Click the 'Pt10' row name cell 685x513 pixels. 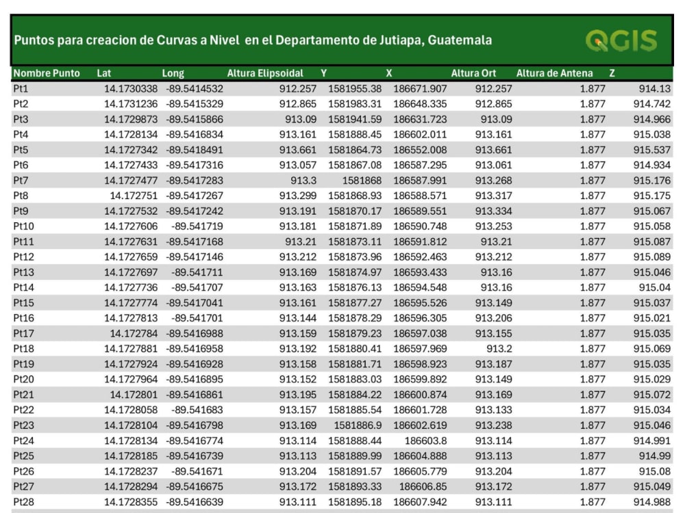[23, 226]
